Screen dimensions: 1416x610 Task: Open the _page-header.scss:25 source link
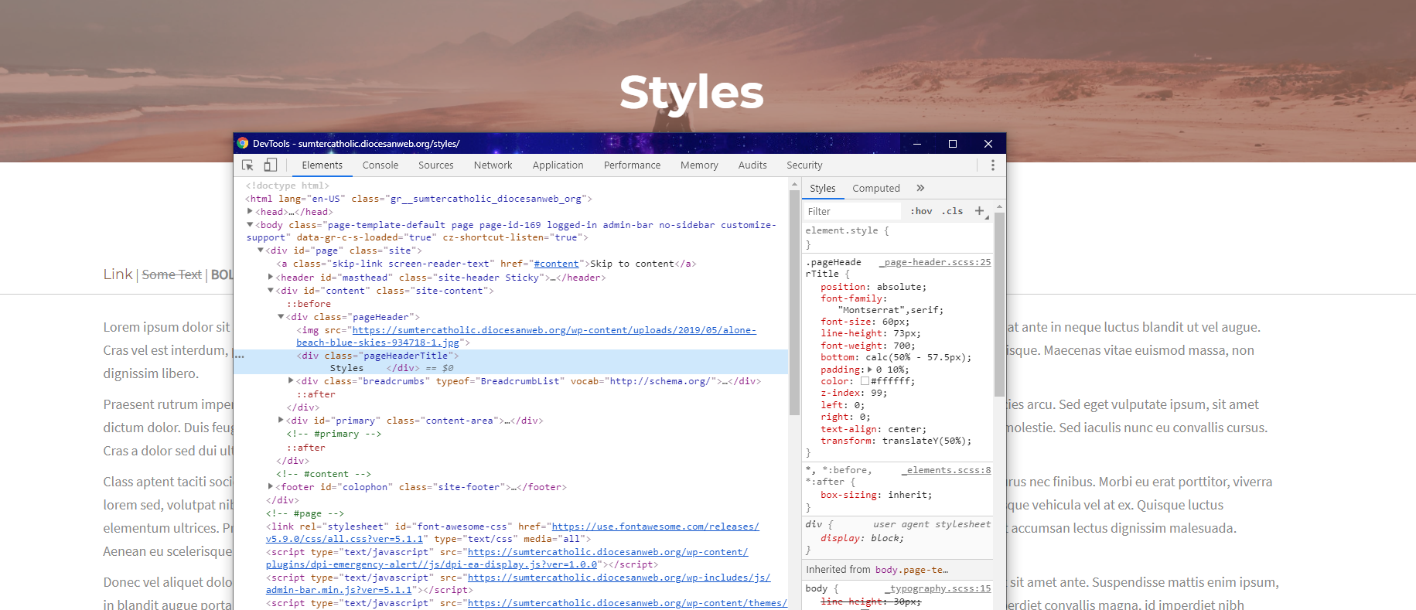(x=934, y=262)
